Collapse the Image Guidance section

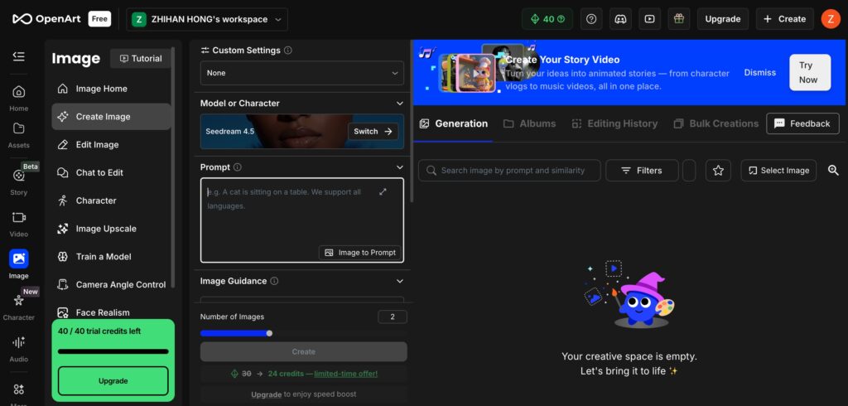point(399,281)
